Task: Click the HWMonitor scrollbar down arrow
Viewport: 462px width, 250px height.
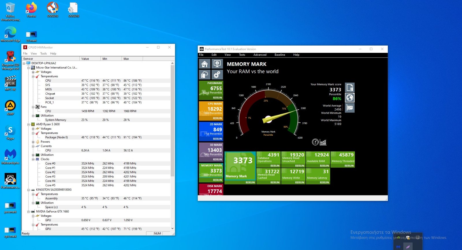Action: tap(172, 229)
